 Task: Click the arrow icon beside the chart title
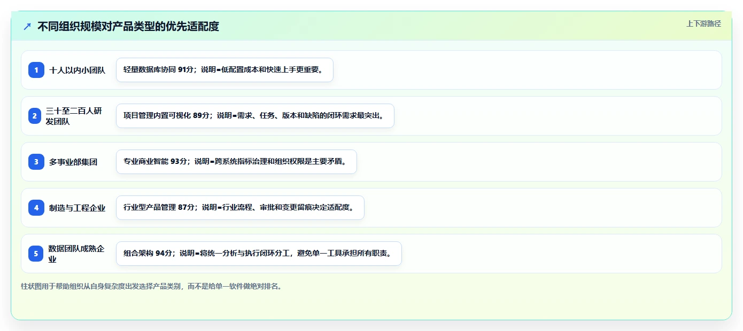tap(27, 26)
